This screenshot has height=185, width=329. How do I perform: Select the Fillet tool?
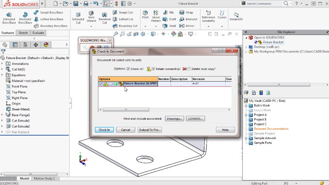(x=145, y=15)
